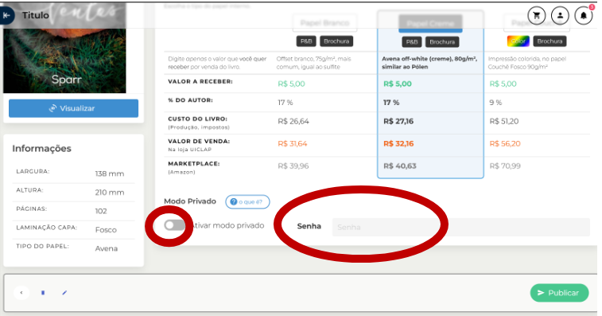Click the R$ 40,63 marketplace price
Image resolution: width=602 pixels, height=316 pixels.
tap(400, 166)
